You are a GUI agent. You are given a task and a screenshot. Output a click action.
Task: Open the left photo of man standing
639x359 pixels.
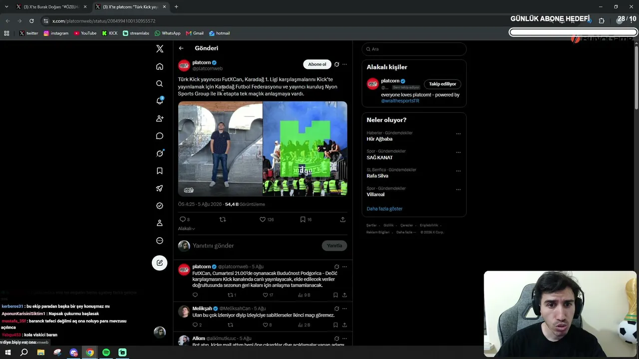pyautogui.click(x=220, y=149)
